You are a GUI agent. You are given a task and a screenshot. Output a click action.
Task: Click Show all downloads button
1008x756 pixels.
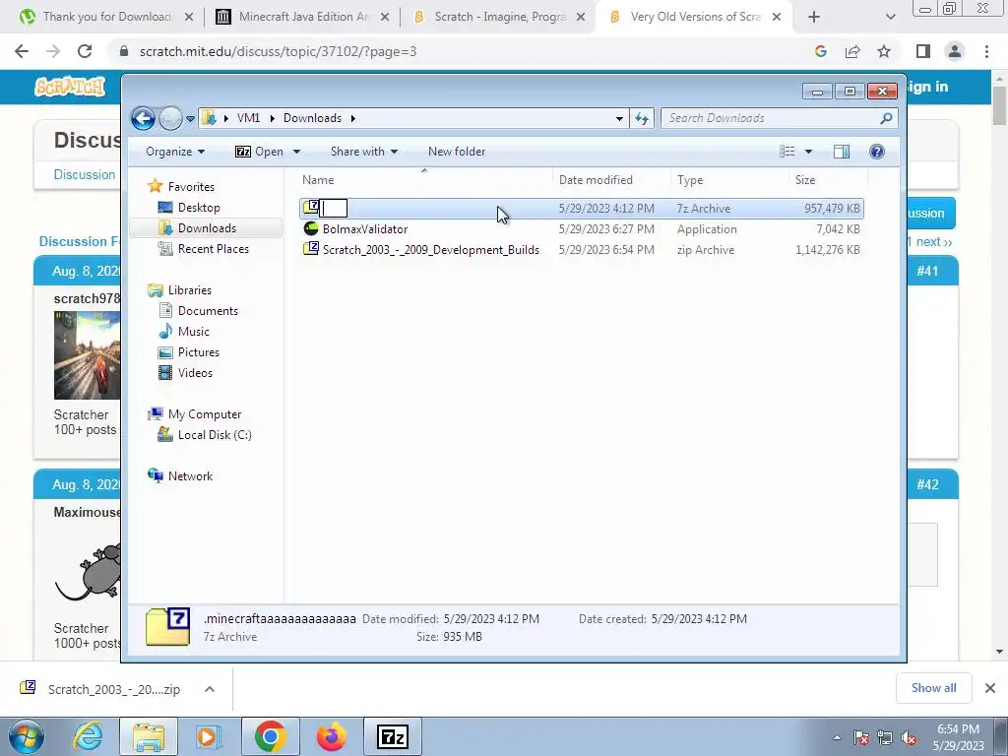click(933, 688)
